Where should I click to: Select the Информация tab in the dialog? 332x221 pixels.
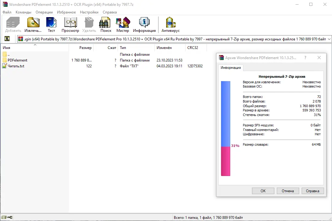click(x=231, y=68)
